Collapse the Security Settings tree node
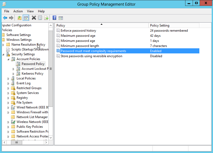The image size is (213, 153). 3,54
